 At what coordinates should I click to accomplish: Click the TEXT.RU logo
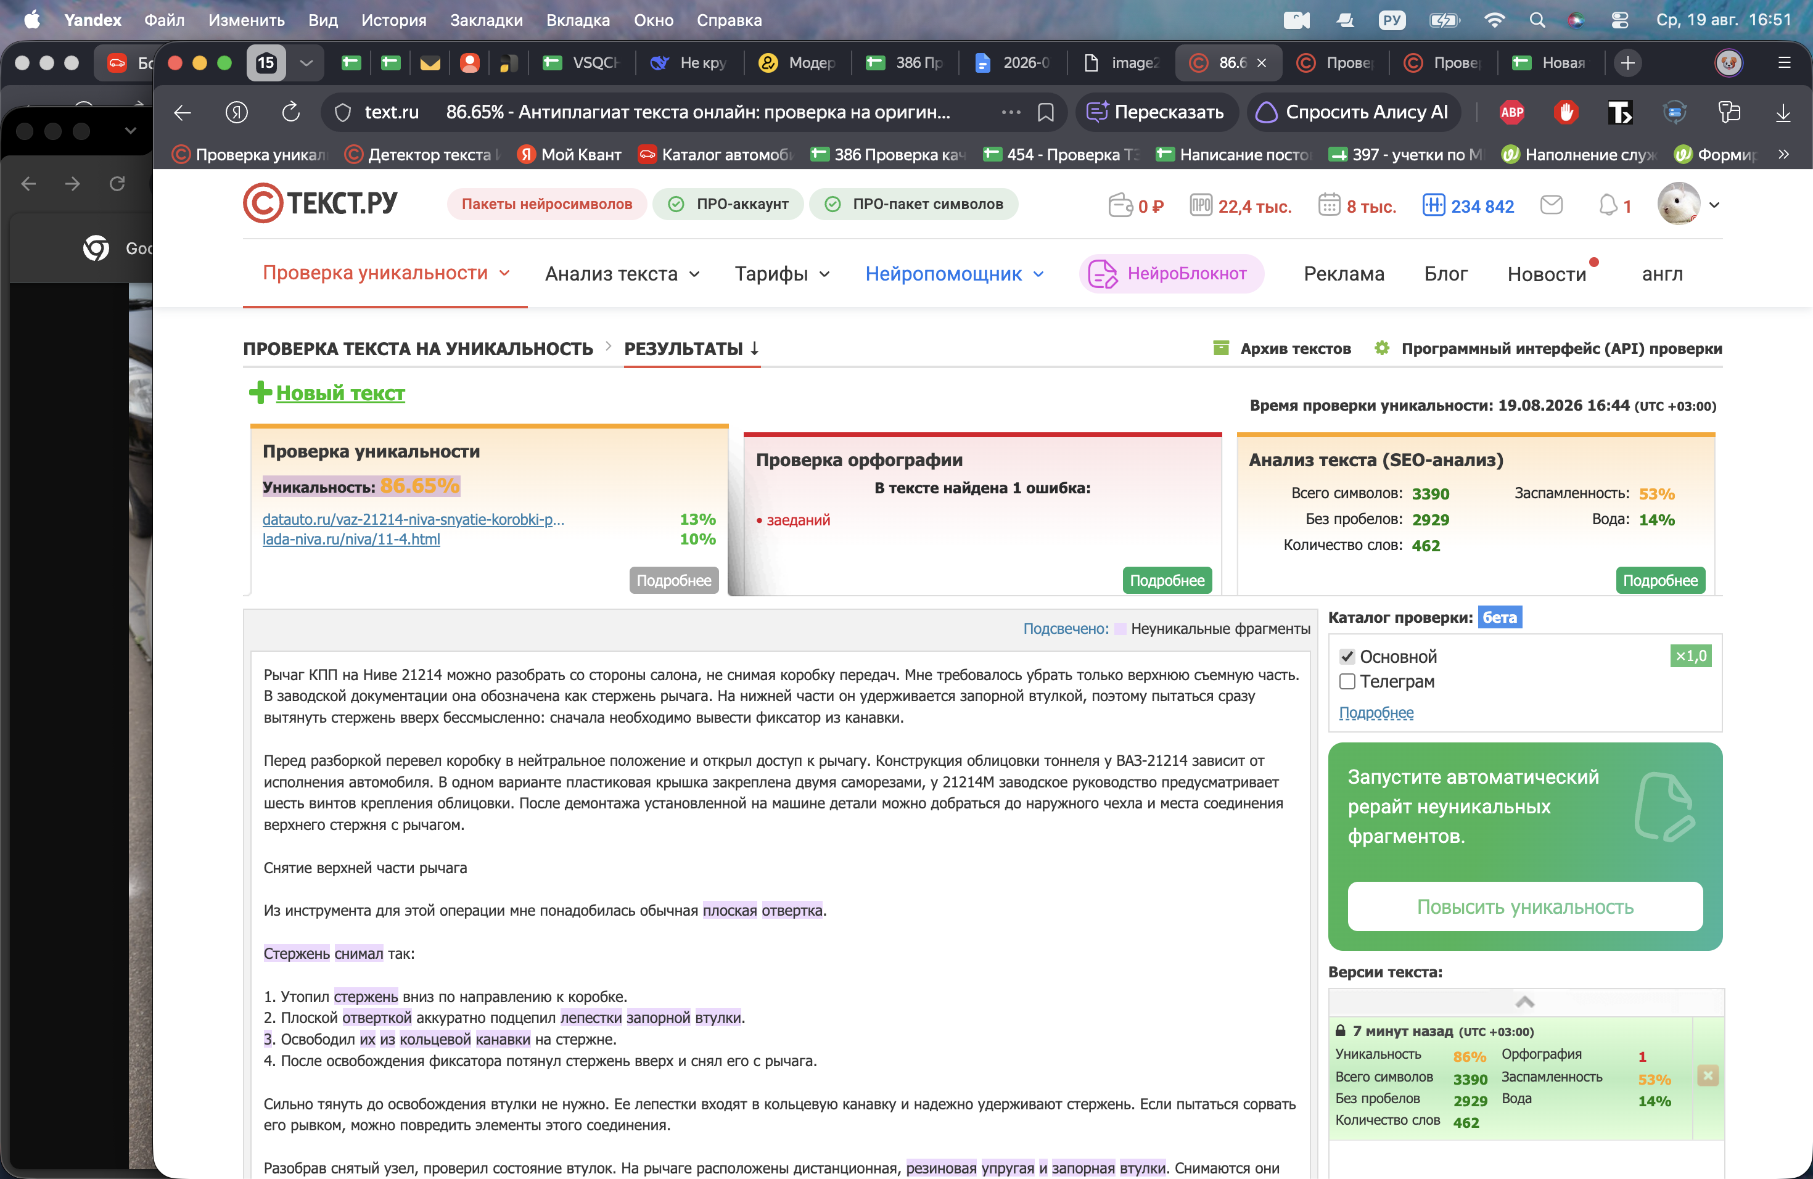tap(321, 203)
